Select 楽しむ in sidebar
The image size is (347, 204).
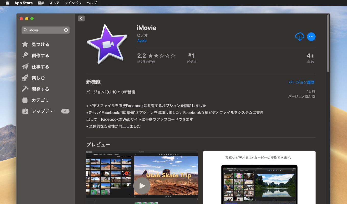point(38,78)
